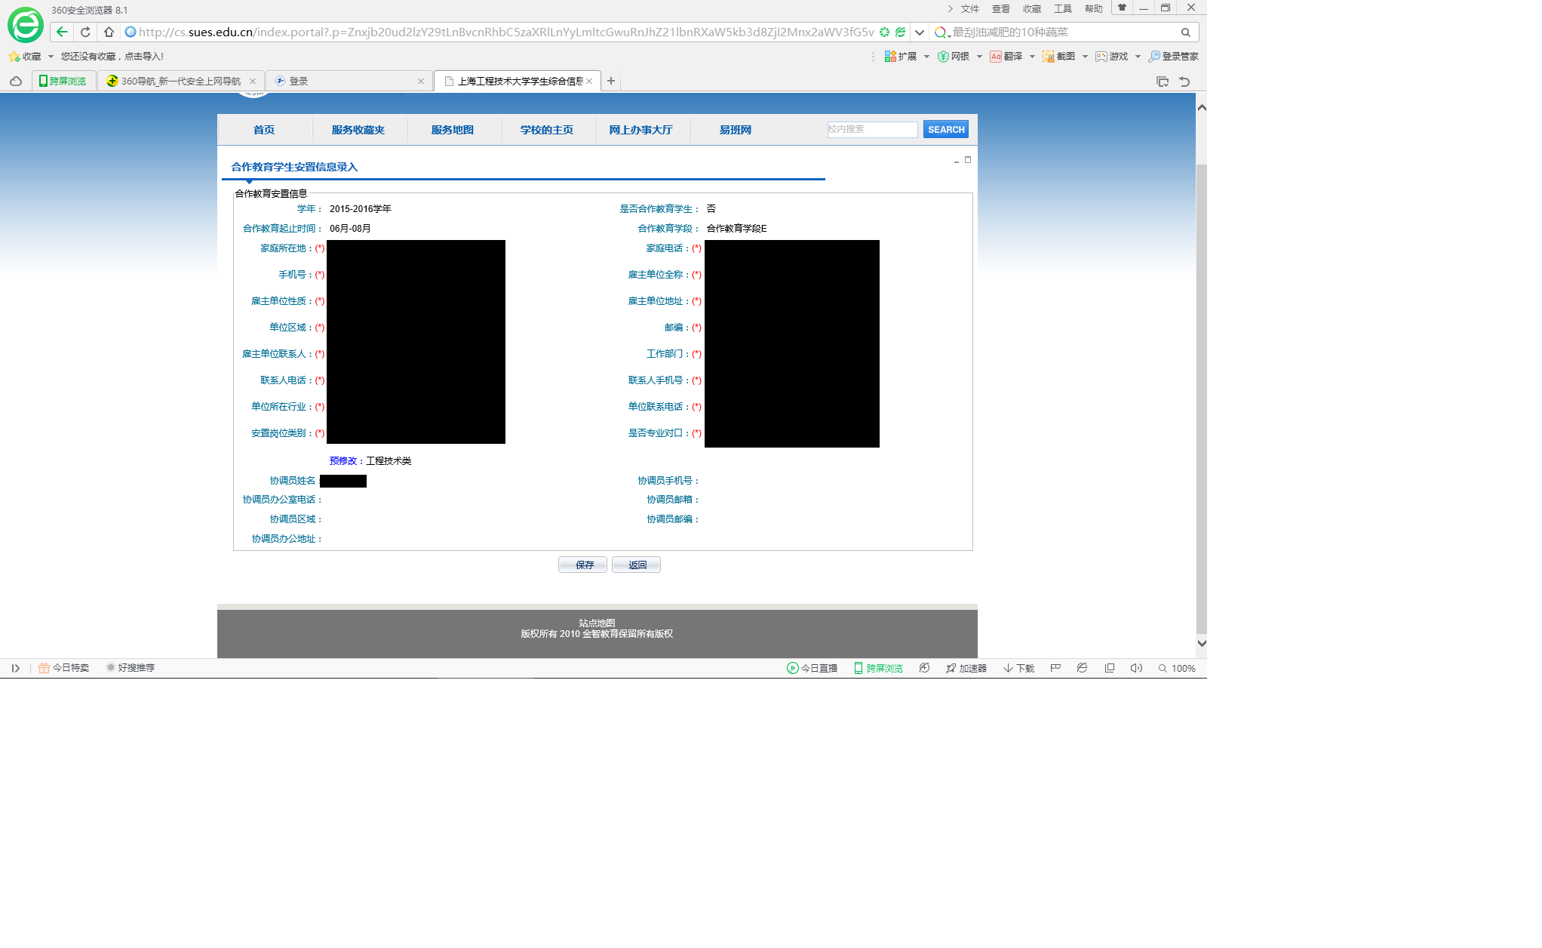Click the 返回 return button
This screenshot has height=948, width=1542.
coord(637,565)
